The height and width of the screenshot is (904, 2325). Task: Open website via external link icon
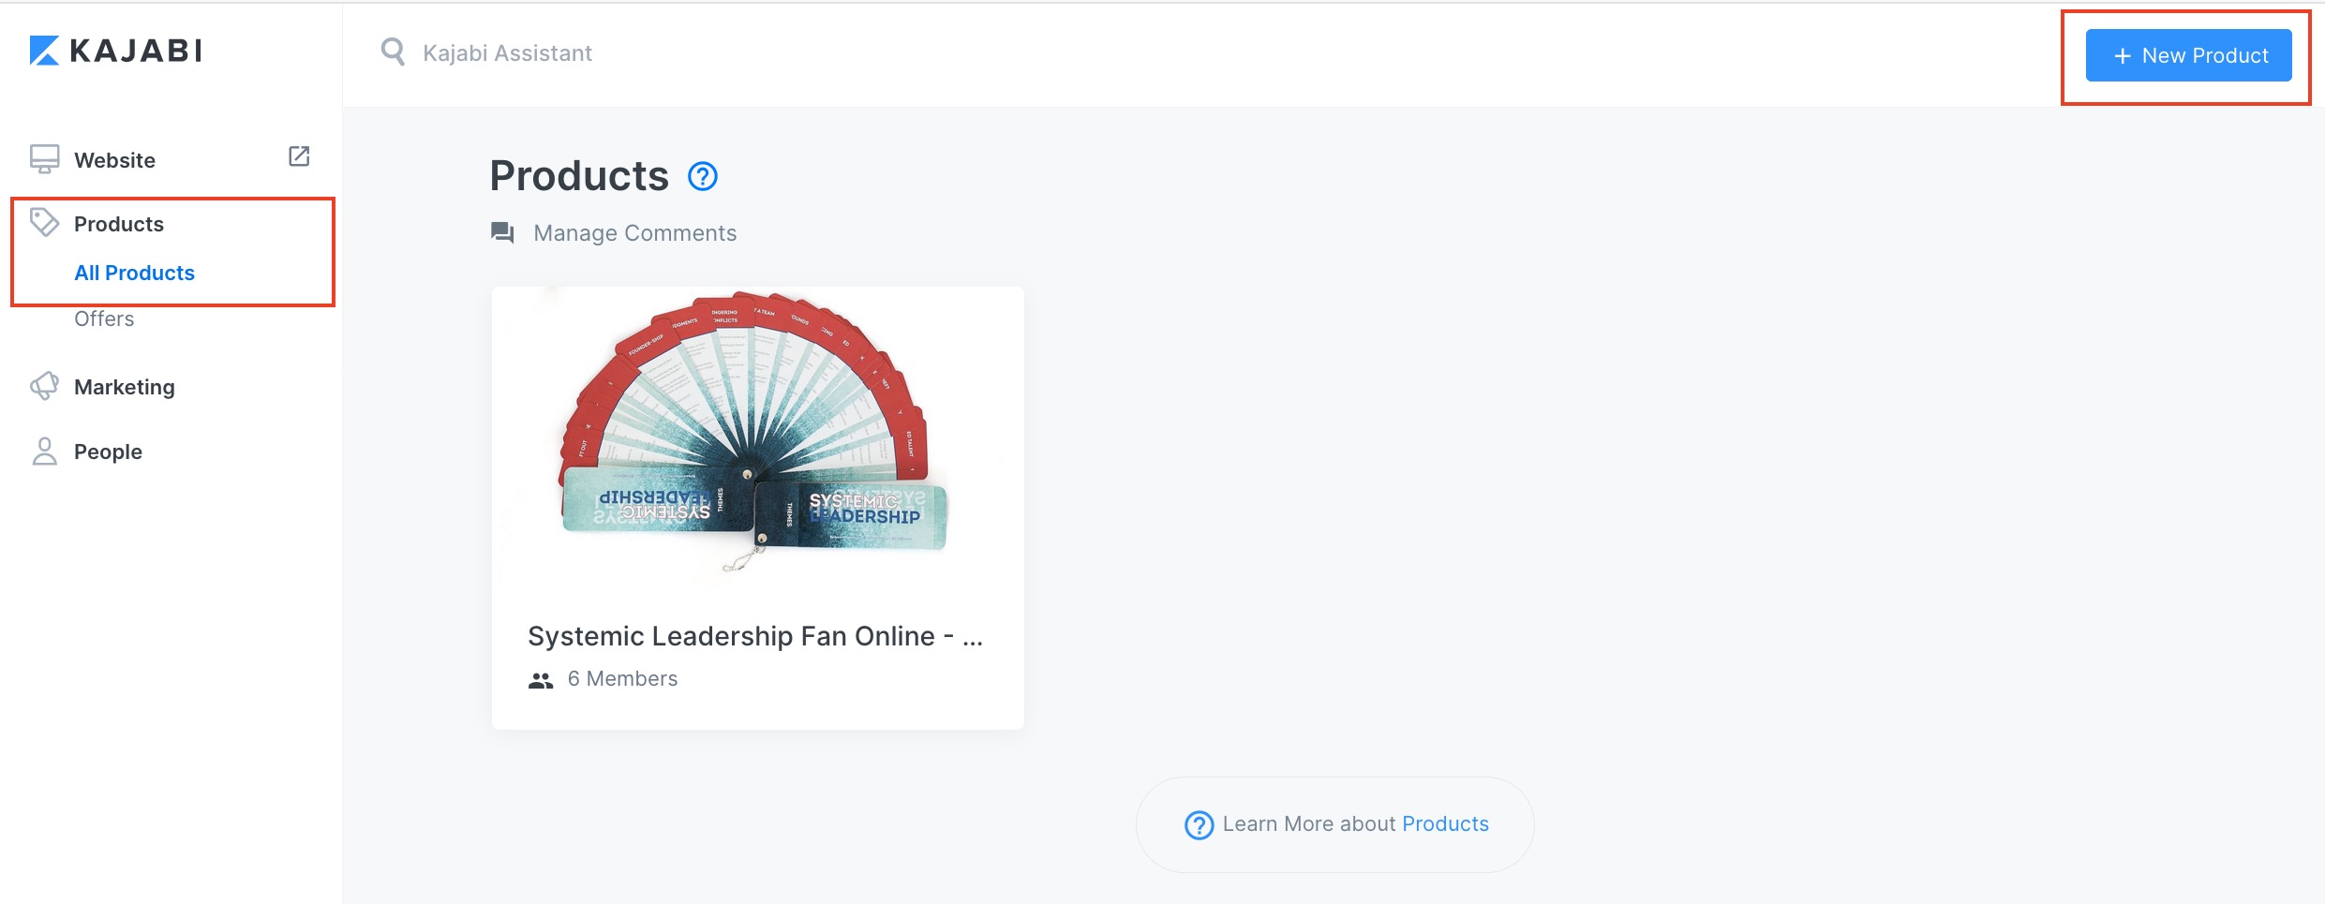[x=299, y=156]
